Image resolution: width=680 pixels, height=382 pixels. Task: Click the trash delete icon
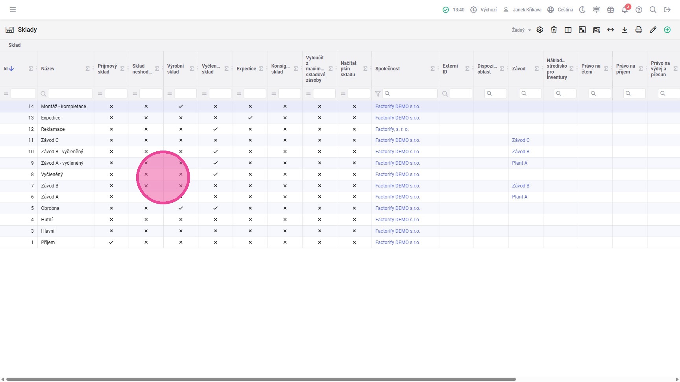pyautogui.click(x=554, y=30)
